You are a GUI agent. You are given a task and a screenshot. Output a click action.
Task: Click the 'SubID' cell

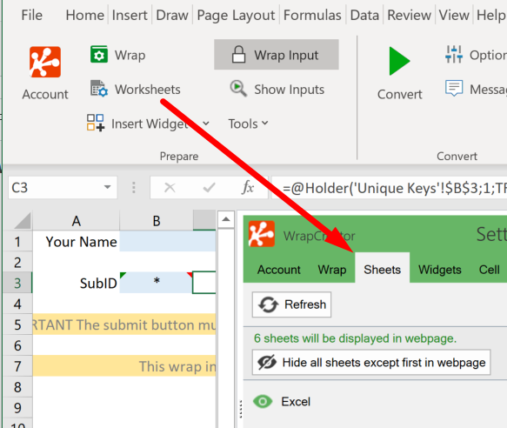[76, 283]
